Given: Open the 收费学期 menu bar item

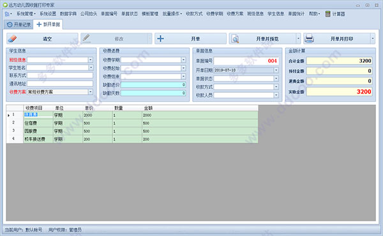Looking at the screenshot, I should 214,14.
